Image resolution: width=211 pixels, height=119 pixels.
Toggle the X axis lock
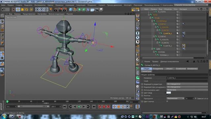37,10
